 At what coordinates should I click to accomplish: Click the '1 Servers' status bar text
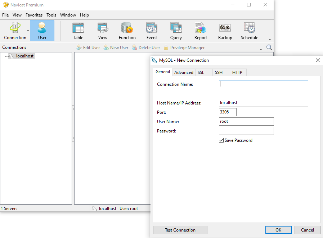pyautogui.click(x=9, y=209)
